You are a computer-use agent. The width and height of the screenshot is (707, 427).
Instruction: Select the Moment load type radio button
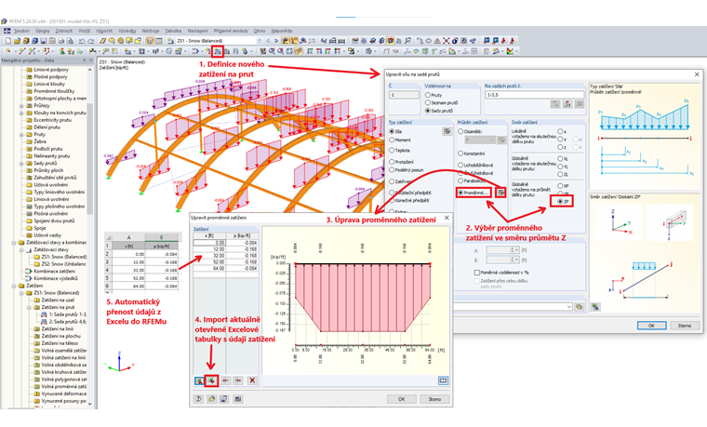click(392, 140)
